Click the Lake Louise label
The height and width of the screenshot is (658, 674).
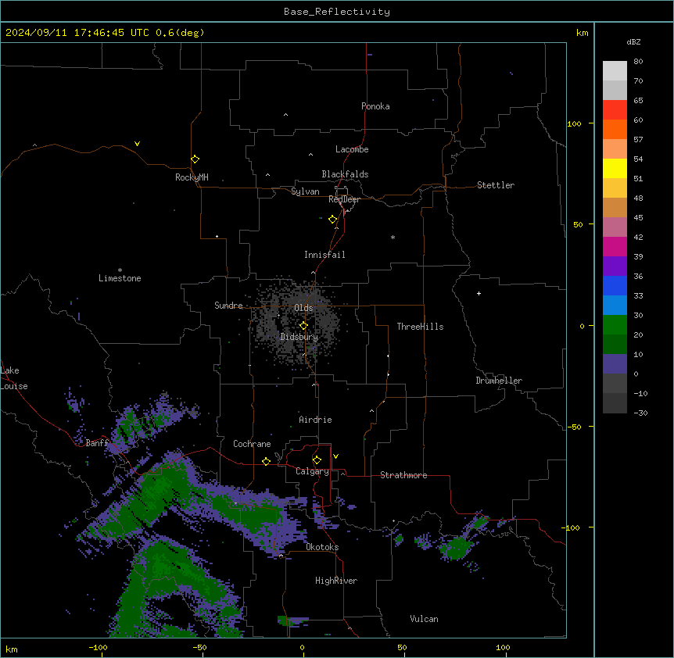13,378
